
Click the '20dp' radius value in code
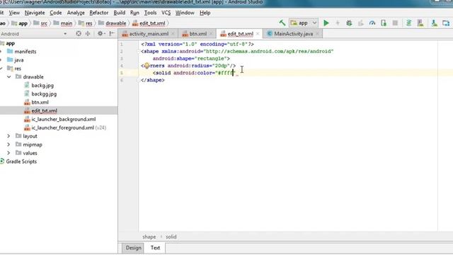222,66
